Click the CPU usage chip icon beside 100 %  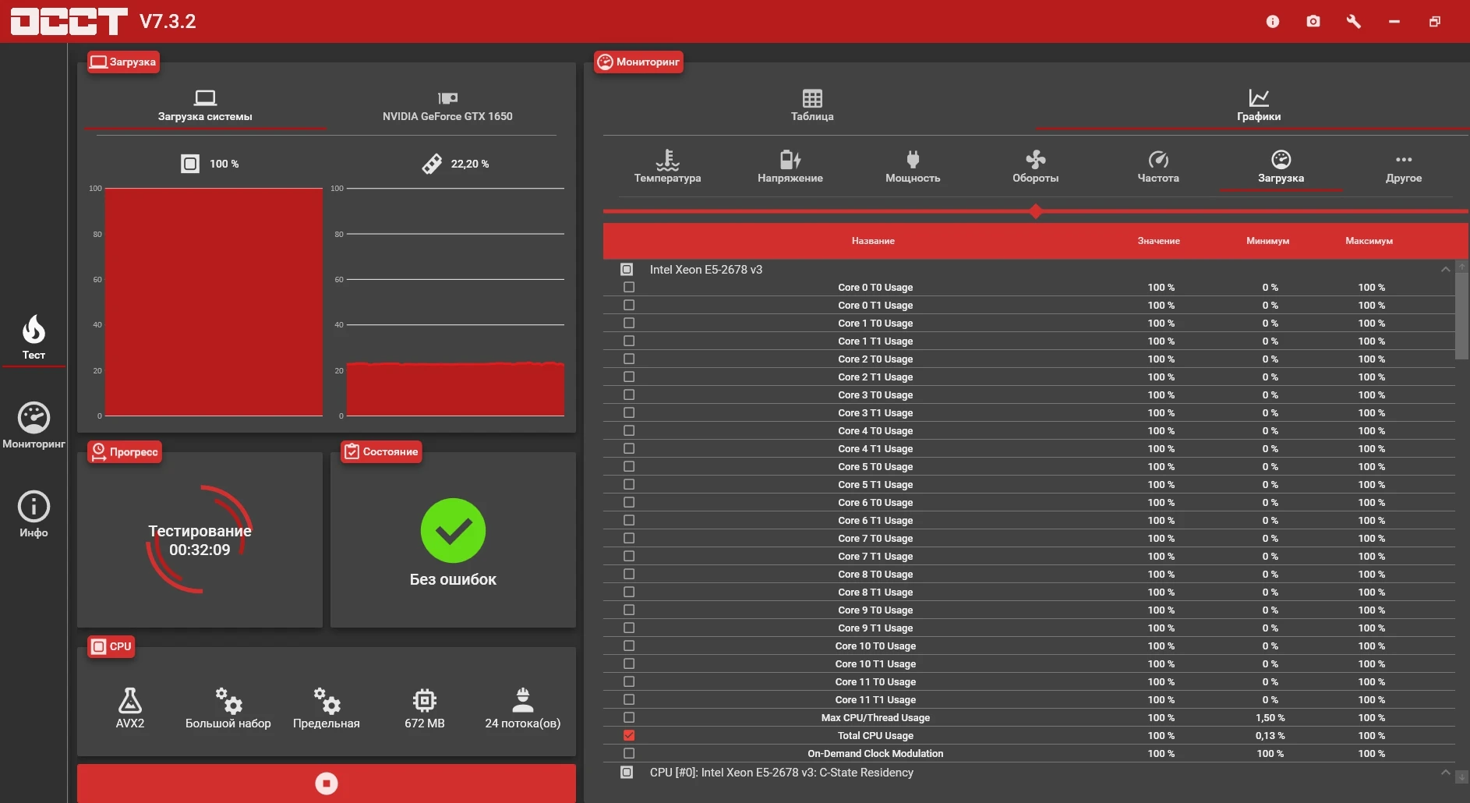[190, 164]
